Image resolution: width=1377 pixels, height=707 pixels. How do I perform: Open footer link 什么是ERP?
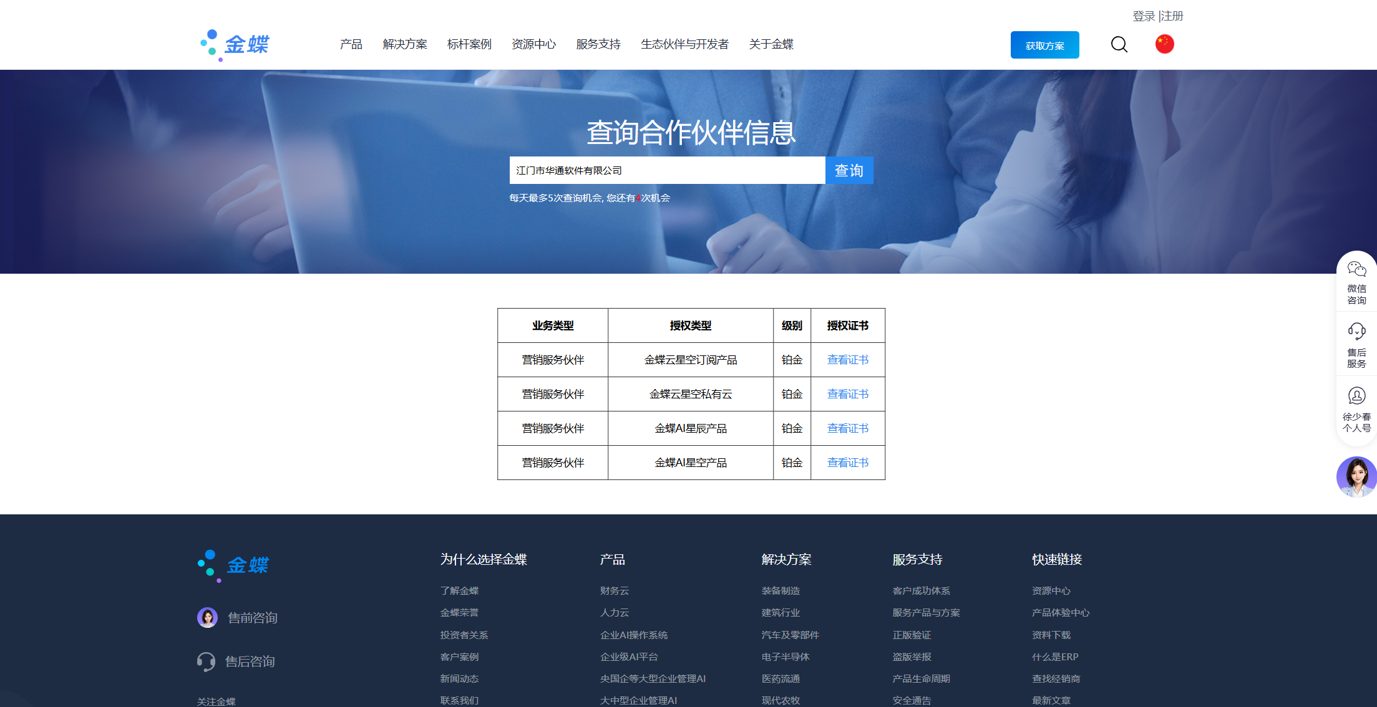1055,656
